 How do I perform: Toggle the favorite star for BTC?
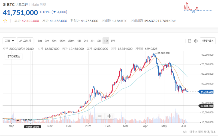[5, 21]
